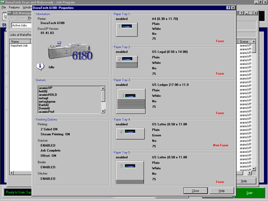268x201 pixels.
Task: Open the Features menu
Action: [x=14, y=7]
